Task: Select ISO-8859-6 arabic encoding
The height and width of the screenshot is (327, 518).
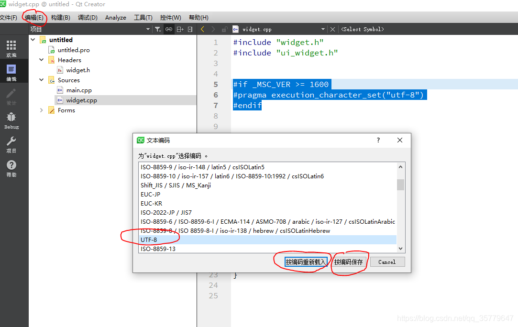Action: [x=267, y=222]
